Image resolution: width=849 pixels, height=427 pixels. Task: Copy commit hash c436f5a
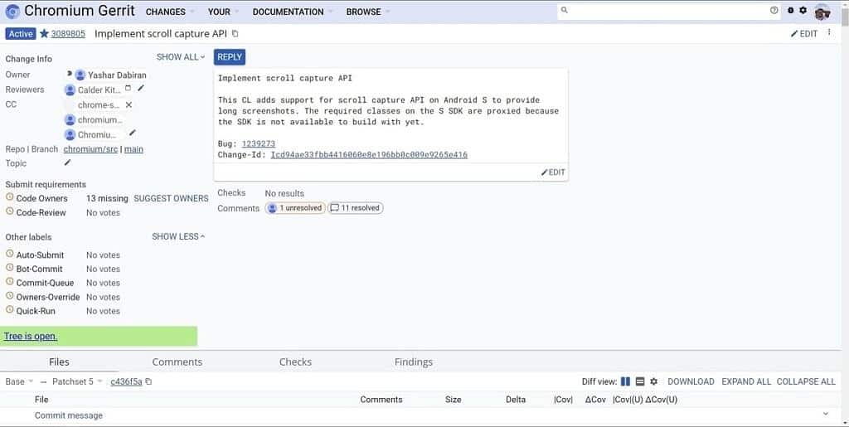coord(148,381)
